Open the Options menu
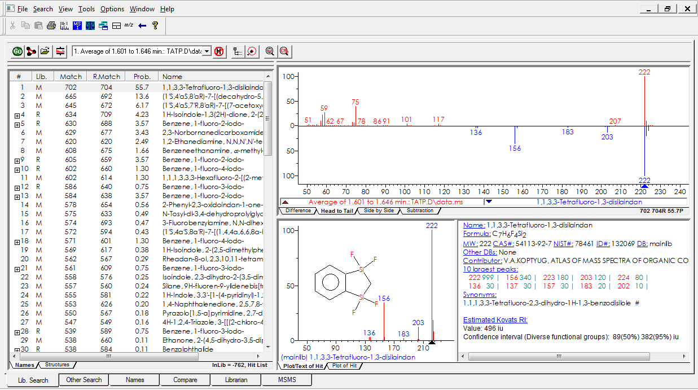This screenshot has width=698, height=390. click(112, 8)
